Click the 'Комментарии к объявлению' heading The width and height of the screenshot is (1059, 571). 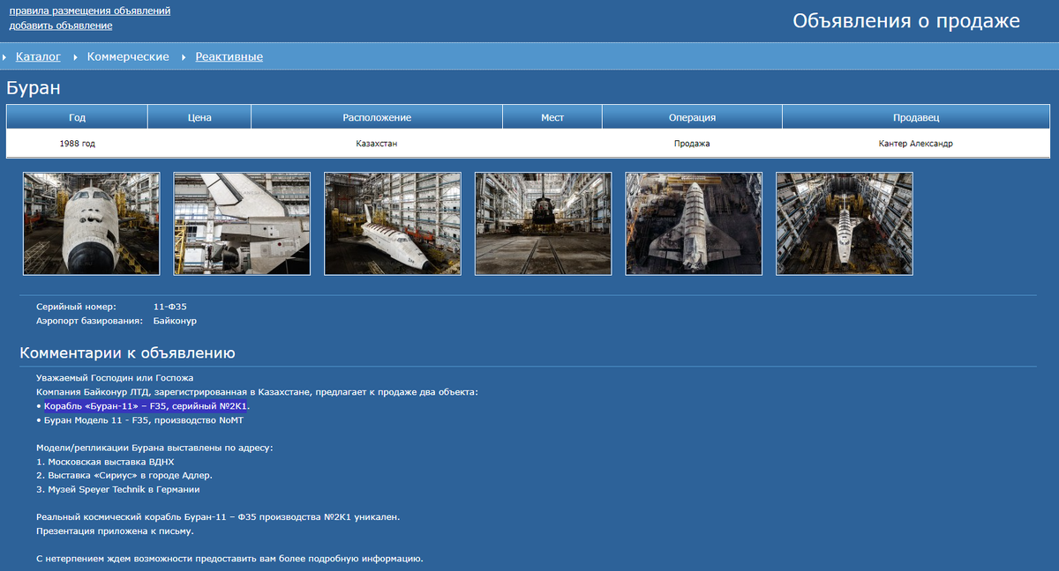(x=127, y=353)
